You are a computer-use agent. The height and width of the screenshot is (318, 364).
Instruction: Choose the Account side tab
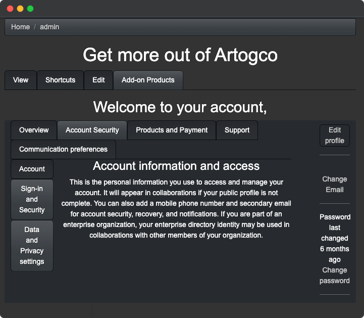tap(32, 169)
